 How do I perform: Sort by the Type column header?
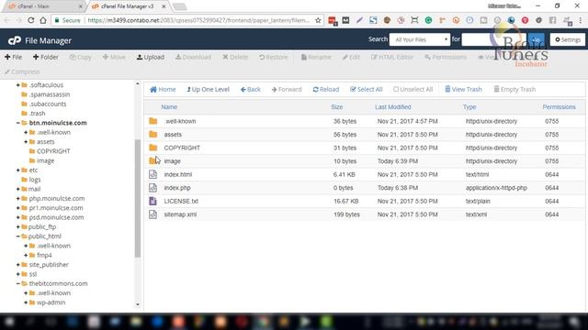[469, 107]
